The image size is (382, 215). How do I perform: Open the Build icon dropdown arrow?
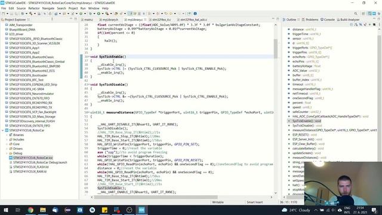pyautogui.click(x=35, y=14)
